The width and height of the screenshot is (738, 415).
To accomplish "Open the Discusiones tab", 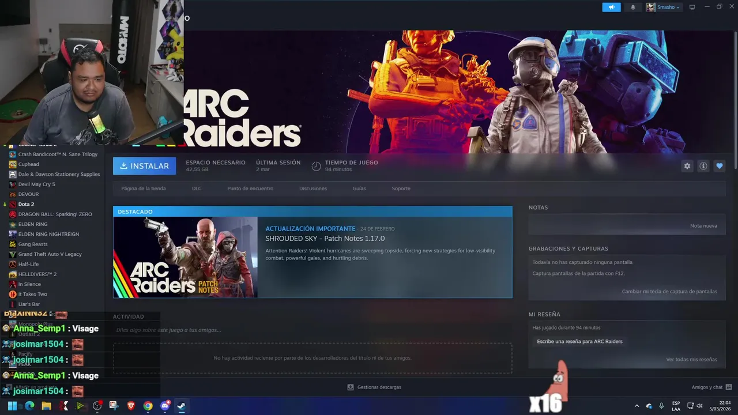I will point(313,188).
